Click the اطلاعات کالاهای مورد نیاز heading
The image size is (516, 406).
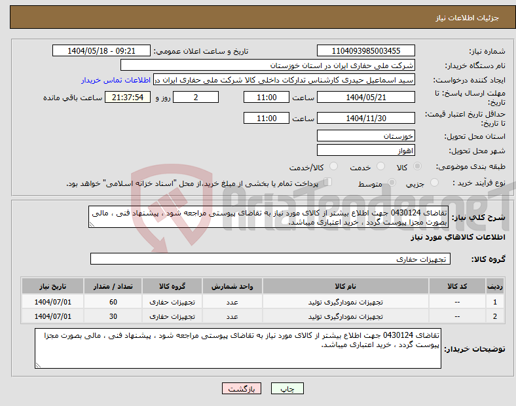[x=458, y=237]
